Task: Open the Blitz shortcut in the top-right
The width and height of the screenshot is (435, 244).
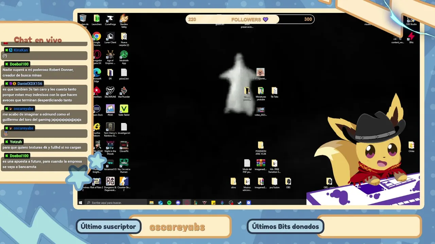Action: coord(411,38)
